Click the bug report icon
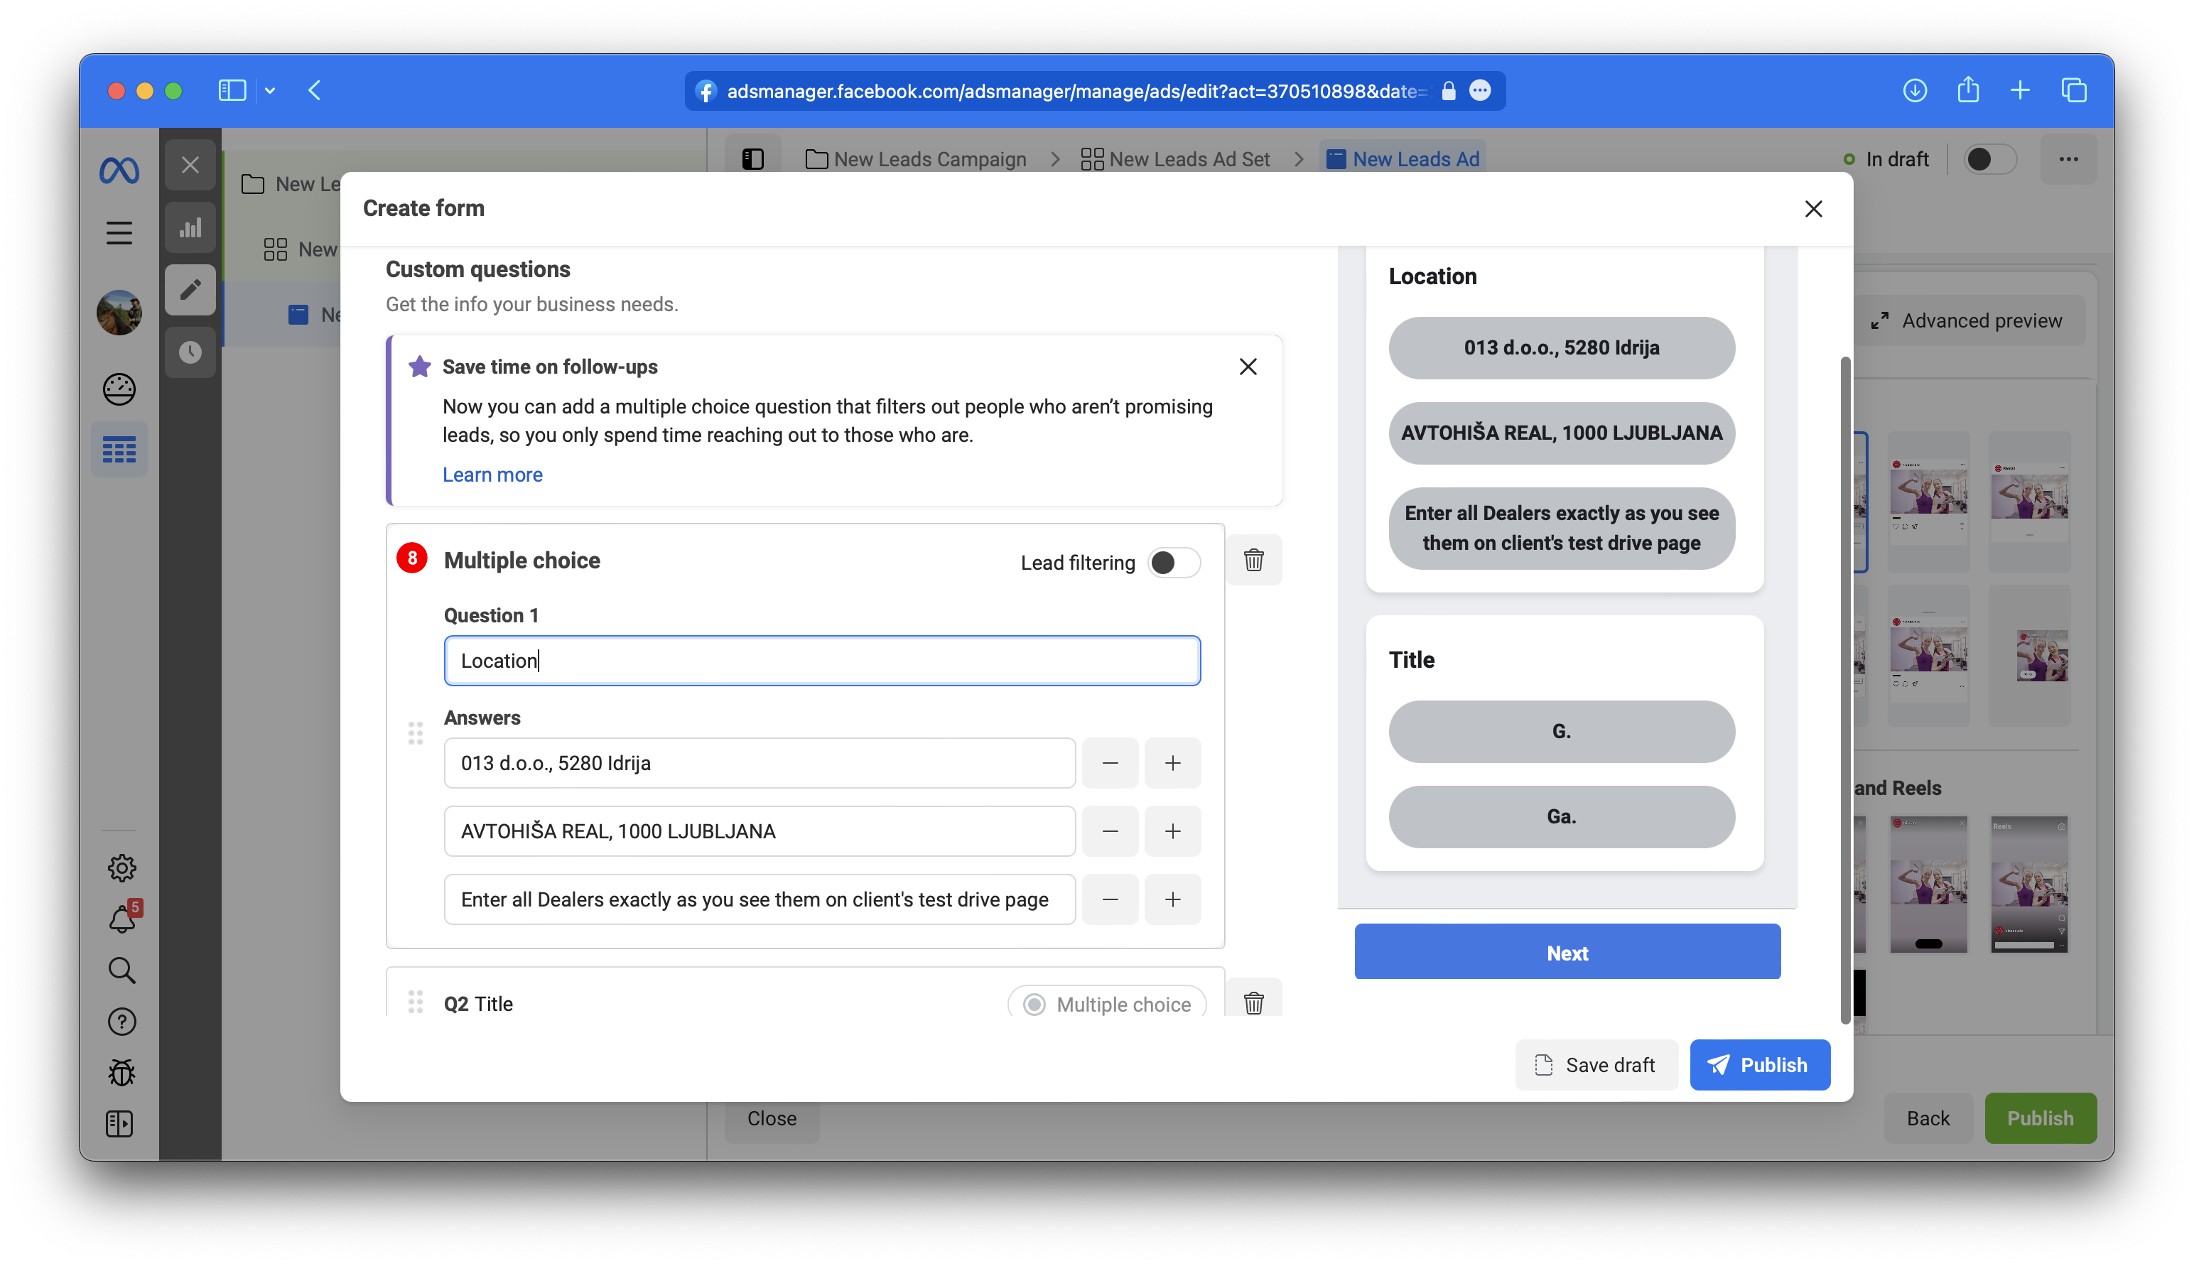The width and height of the screenshot is (2194, 1266). coord(121,1073)
